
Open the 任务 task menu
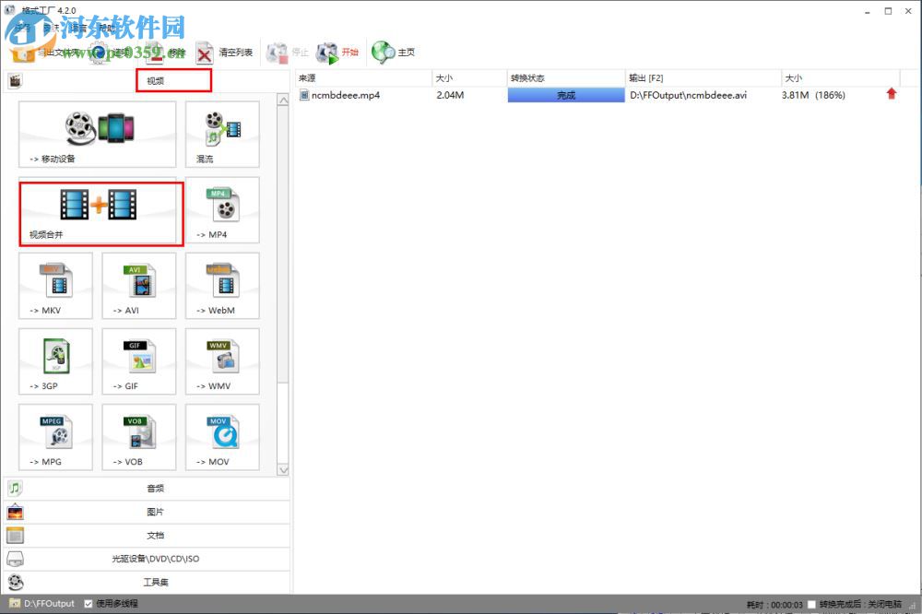click(x=22, y=28)
